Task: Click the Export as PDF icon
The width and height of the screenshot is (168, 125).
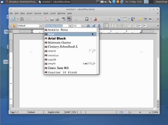Action: coord(46,19)
